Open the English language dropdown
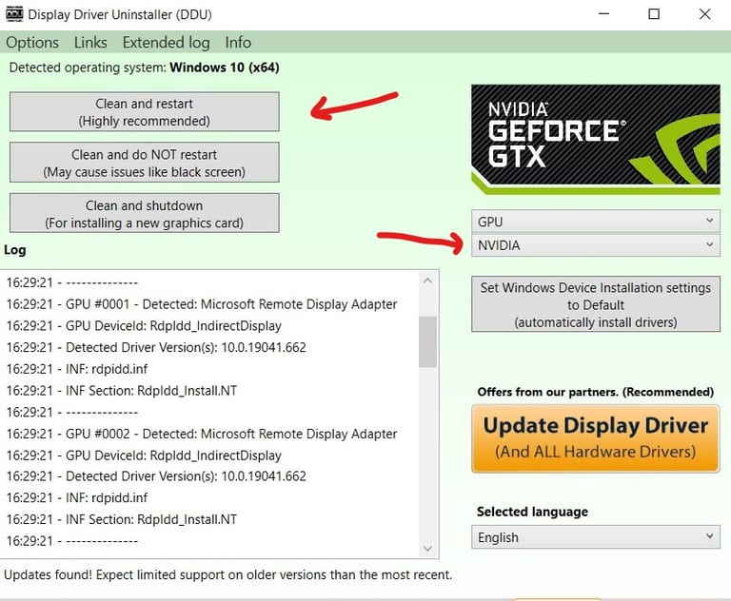Screen dimensions: 731x601 (595, 537)
